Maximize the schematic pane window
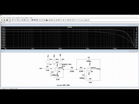The width and height of the screenshot is (139, 104). pyautogui.click(x=133, y=51)
